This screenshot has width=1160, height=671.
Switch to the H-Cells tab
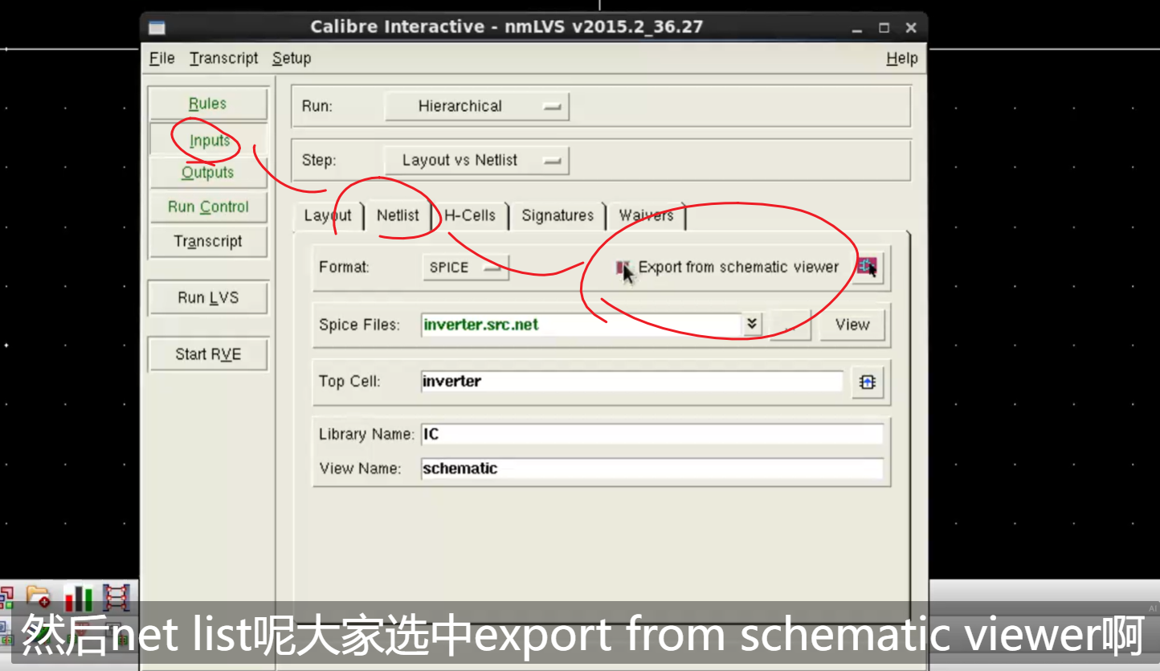[x=471, y=215]
